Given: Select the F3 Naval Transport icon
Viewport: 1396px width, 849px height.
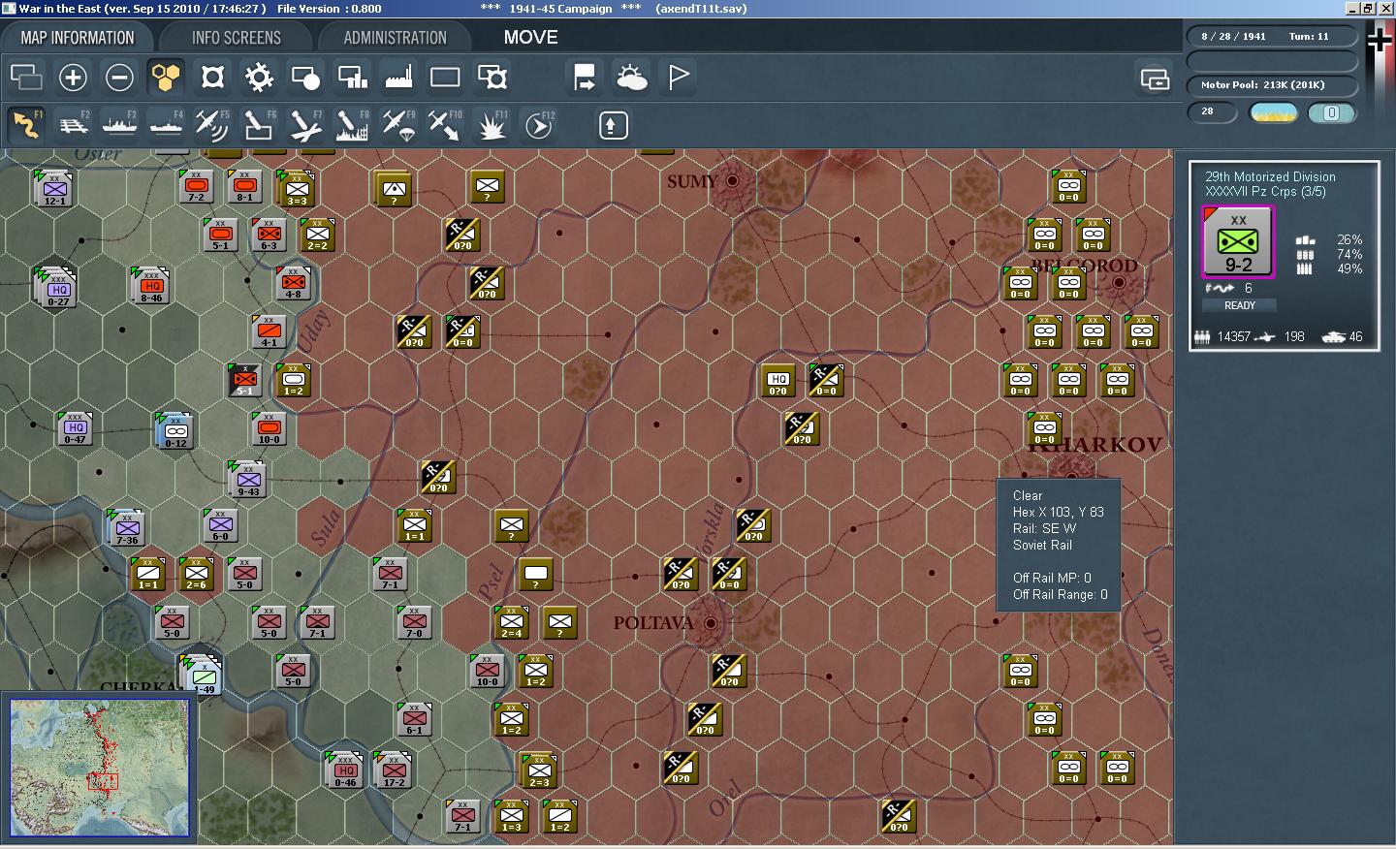Looking at the screenshot, I should click(119, 125).
